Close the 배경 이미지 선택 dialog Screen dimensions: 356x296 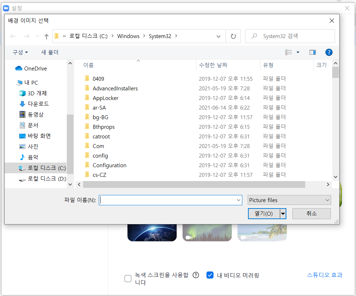pos(332,21)
